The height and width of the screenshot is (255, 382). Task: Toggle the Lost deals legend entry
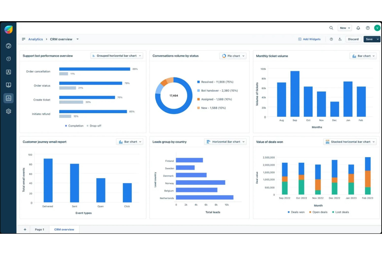[340, 212]
